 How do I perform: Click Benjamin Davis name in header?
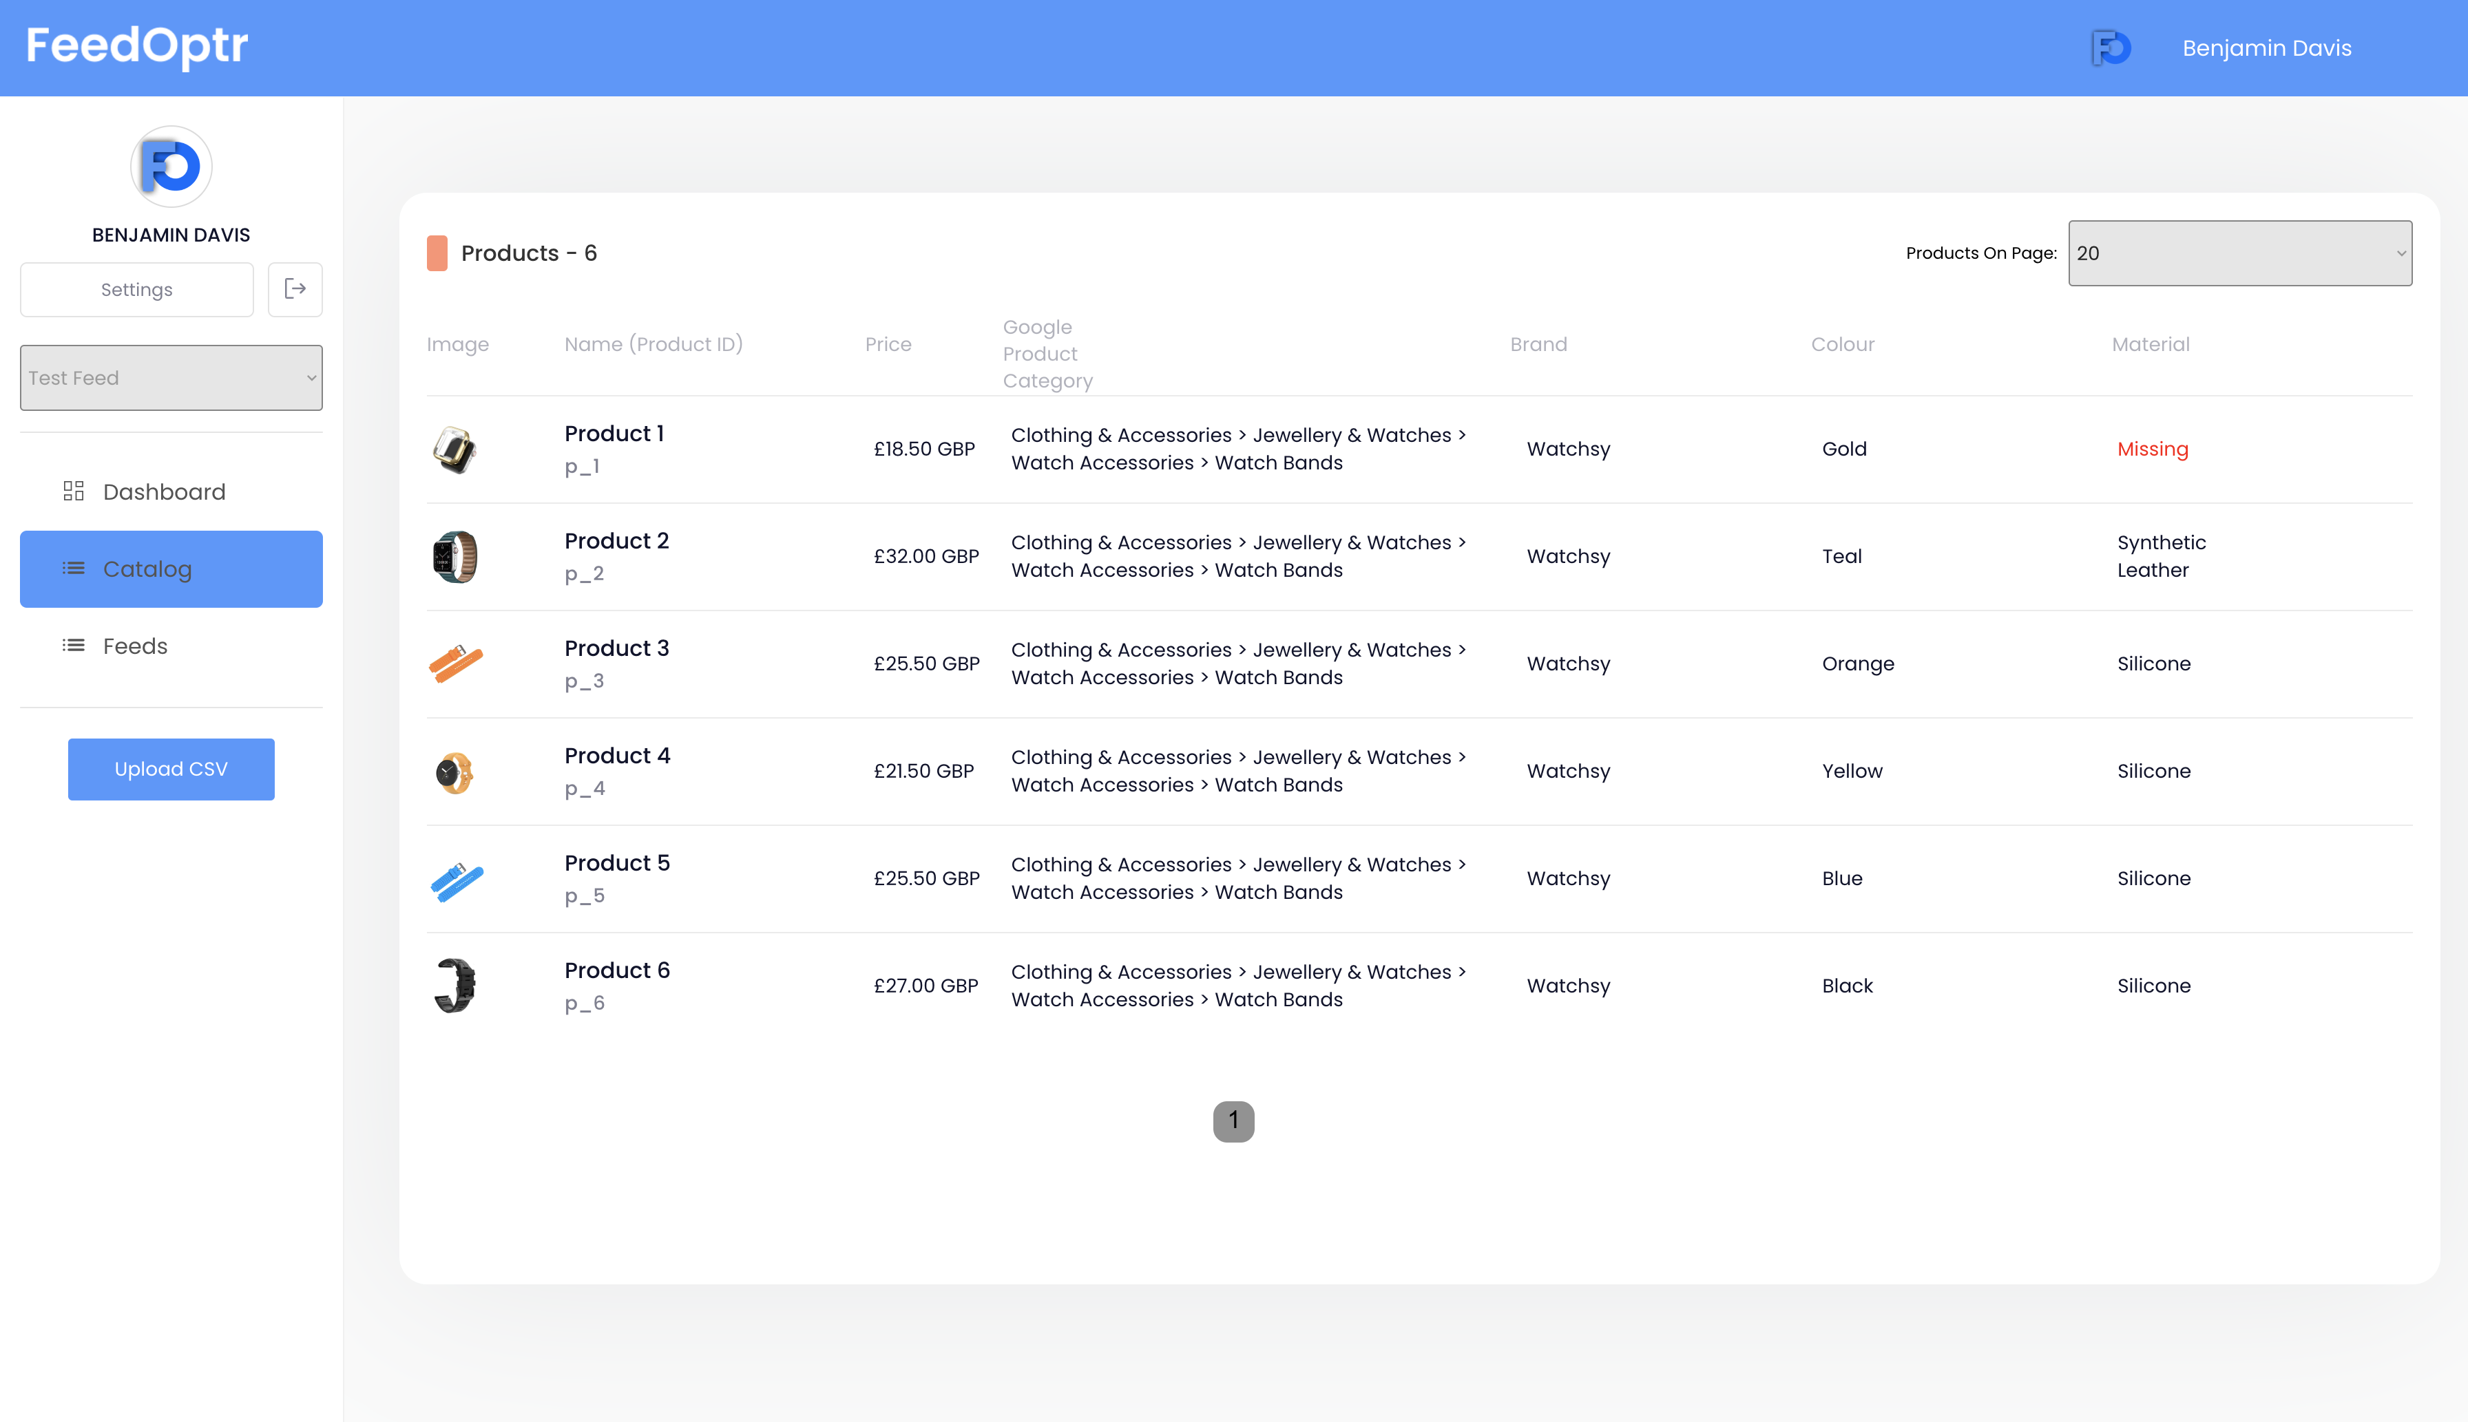[2267, 48]
